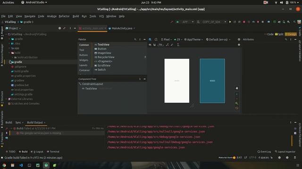302x169 pixels.
Task: Click the pan hand tool on canvas
Action: [x=237, y=88]
